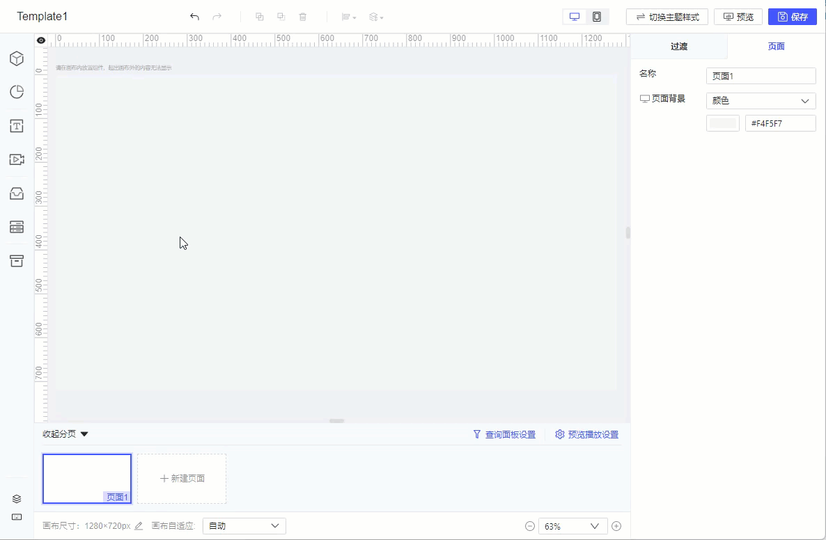Select the chart component icon in left sidebar
Screen dimensions: 826x540
point(17,58)
